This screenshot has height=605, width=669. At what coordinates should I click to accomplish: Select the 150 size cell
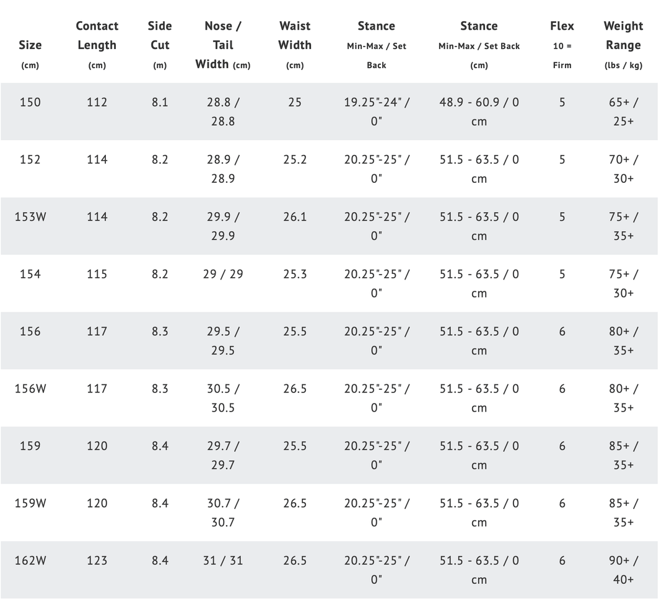pyautogui.click(x=30, y=102)
